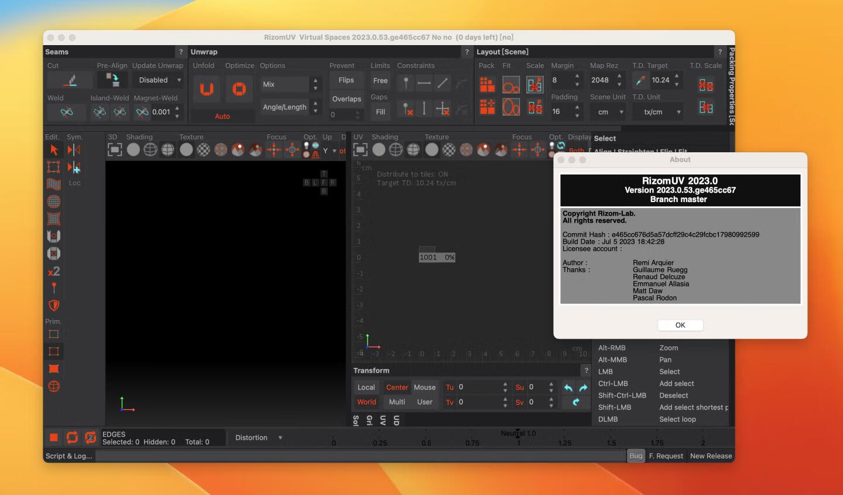Toggle the Flips prevent button
Viewport: 843px width, 495px height.
tap(346, 80)
